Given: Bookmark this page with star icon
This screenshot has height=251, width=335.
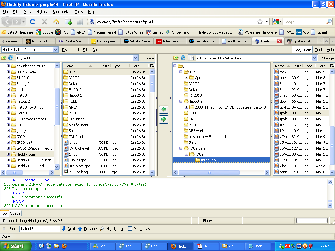Looking at the screenshot, I should click(x=260, y=22).
